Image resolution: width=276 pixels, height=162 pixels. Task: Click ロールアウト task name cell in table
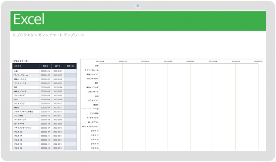pyautogui.click(x=26, y=124)
